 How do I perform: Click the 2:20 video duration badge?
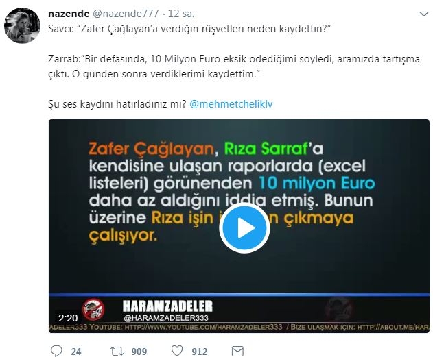(68, 318)
